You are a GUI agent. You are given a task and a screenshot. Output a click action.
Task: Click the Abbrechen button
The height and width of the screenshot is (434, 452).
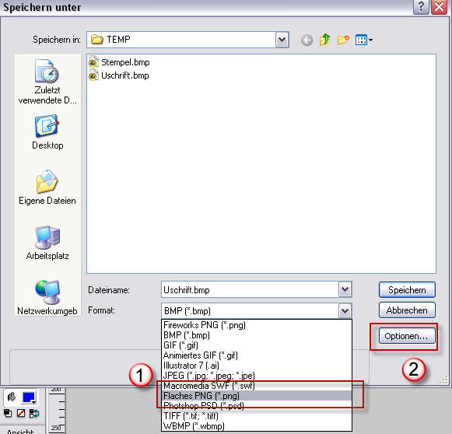pyautogui.click(x=407, y=310)
